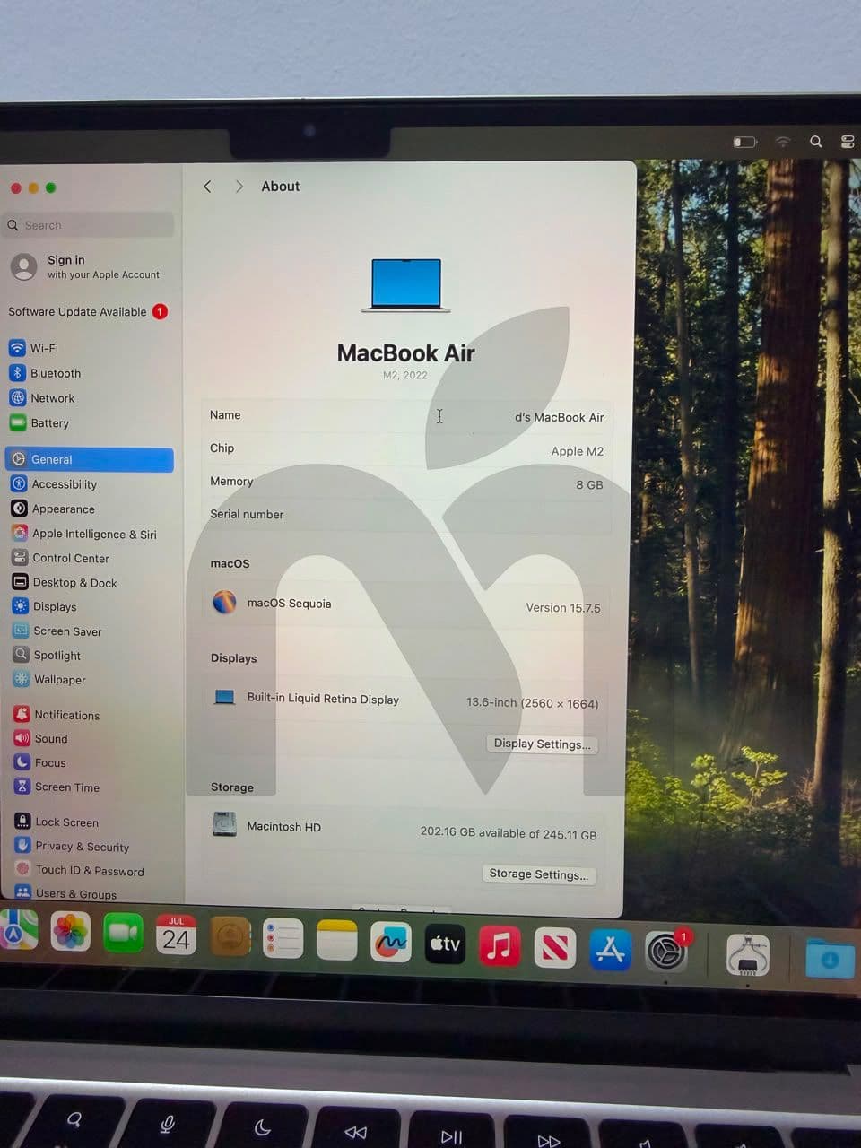Open Downloads folder in Dock

(x=831, y=959)
